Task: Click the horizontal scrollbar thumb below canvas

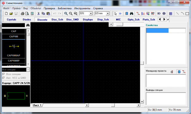Action: tap(113, 105)
